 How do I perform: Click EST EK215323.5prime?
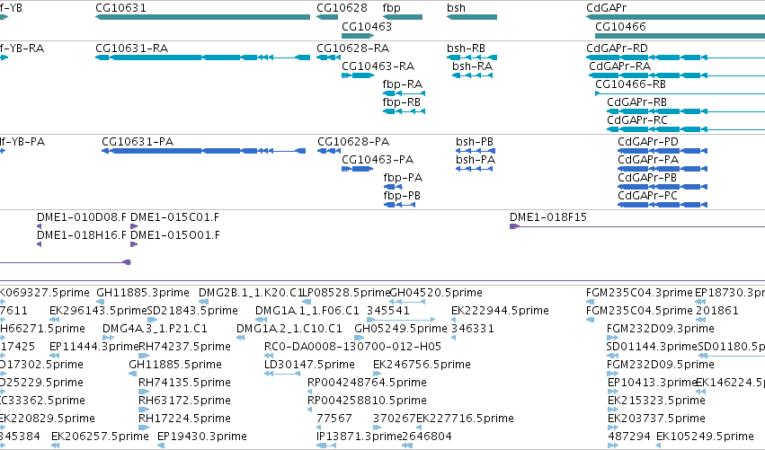pyautogui.click(x=613, y=410)
